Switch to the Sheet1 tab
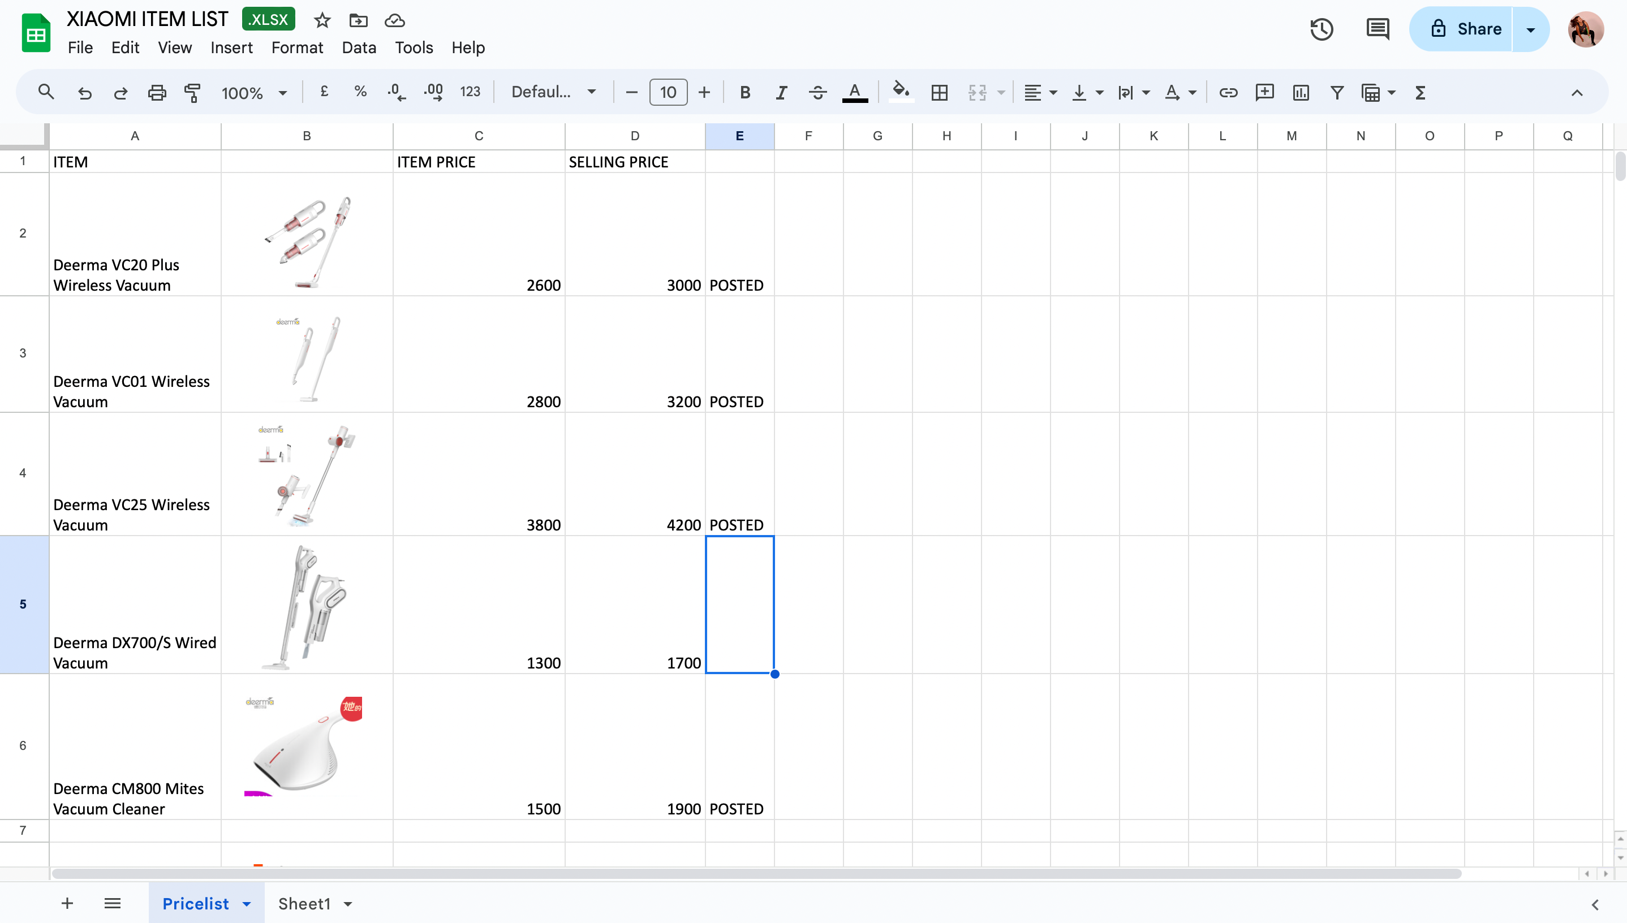The height and width of the screenshot is (923, 1627). click(x=304, y=904)
